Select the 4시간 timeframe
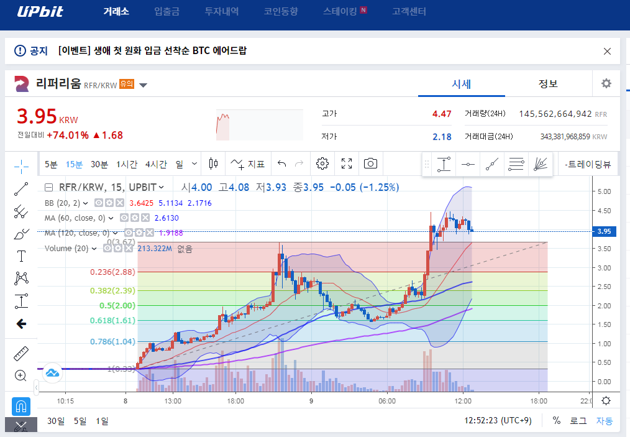 pyautogui.click(x=156, y=164)
